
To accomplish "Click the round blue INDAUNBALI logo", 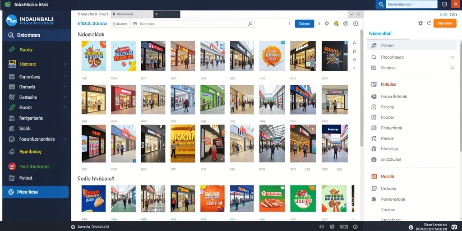I will click(12, 20).
